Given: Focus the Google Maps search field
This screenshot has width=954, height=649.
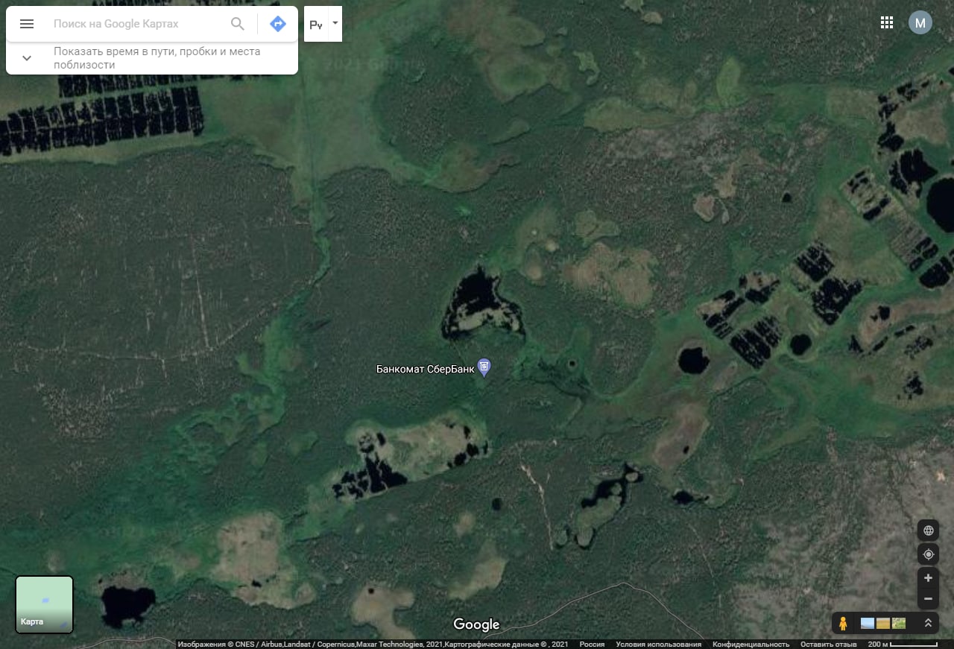Looking at the screenshot, I should 138,24.
